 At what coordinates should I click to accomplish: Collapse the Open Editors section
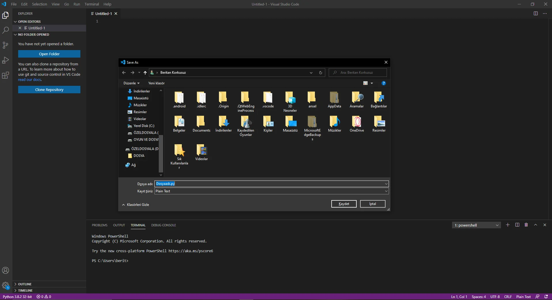coord(29,22)
